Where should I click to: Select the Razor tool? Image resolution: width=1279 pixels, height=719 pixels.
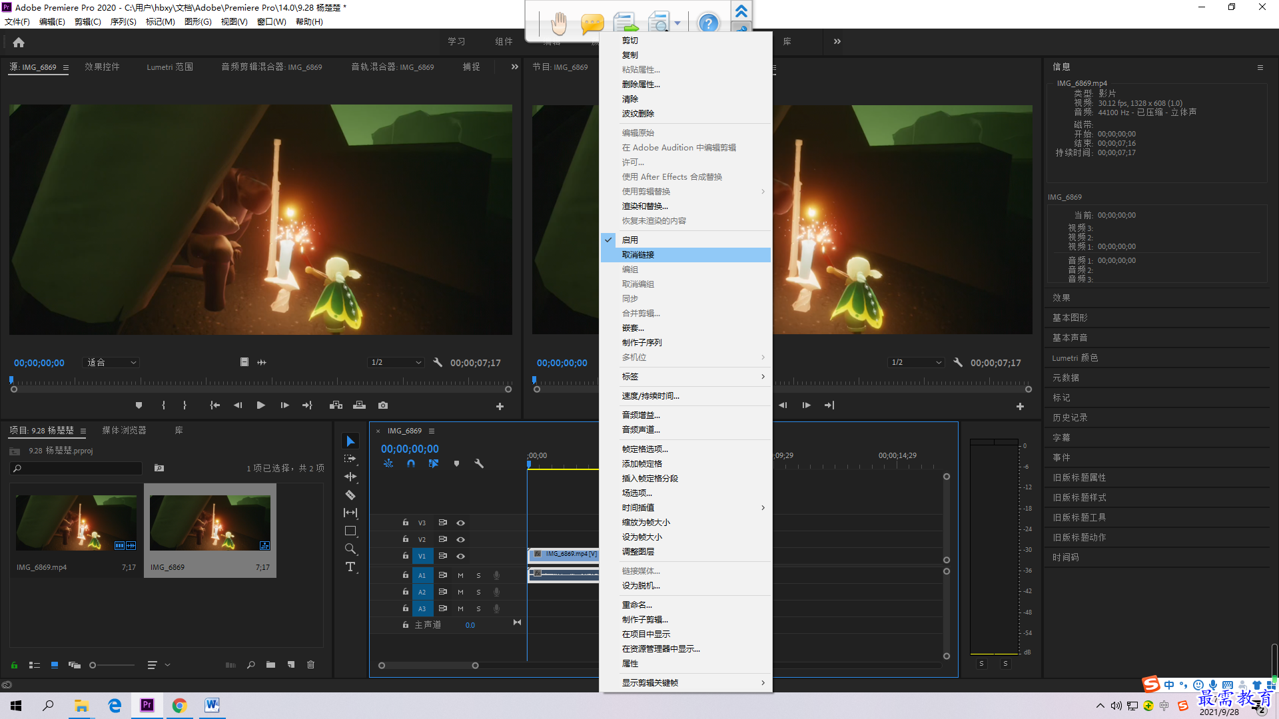pyautogui.click(x=350, y=495)
